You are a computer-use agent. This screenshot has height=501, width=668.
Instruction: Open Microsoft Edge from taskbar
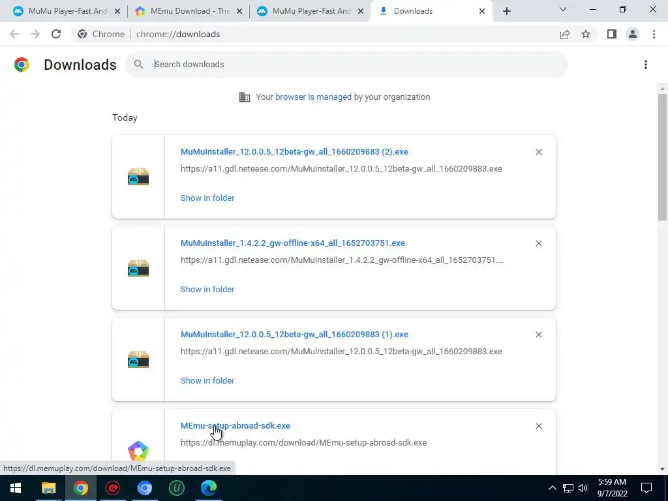[208, 488]
